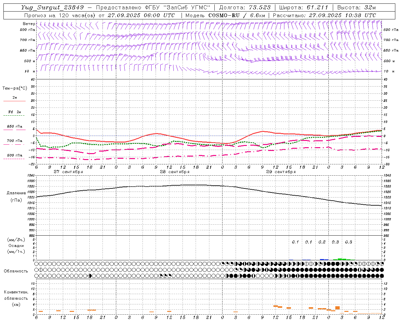Click the 29 сентября date label
The width and height of the screenshot is (400, 320).
pyautogui.click(x=281, y=172)
